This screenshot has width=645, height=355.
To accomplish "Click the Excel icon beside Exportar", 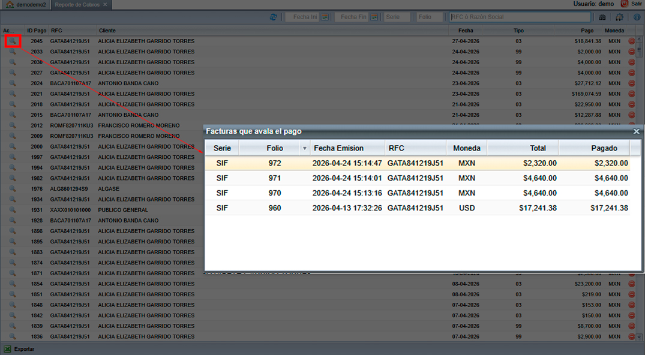I will pos(7,349).
